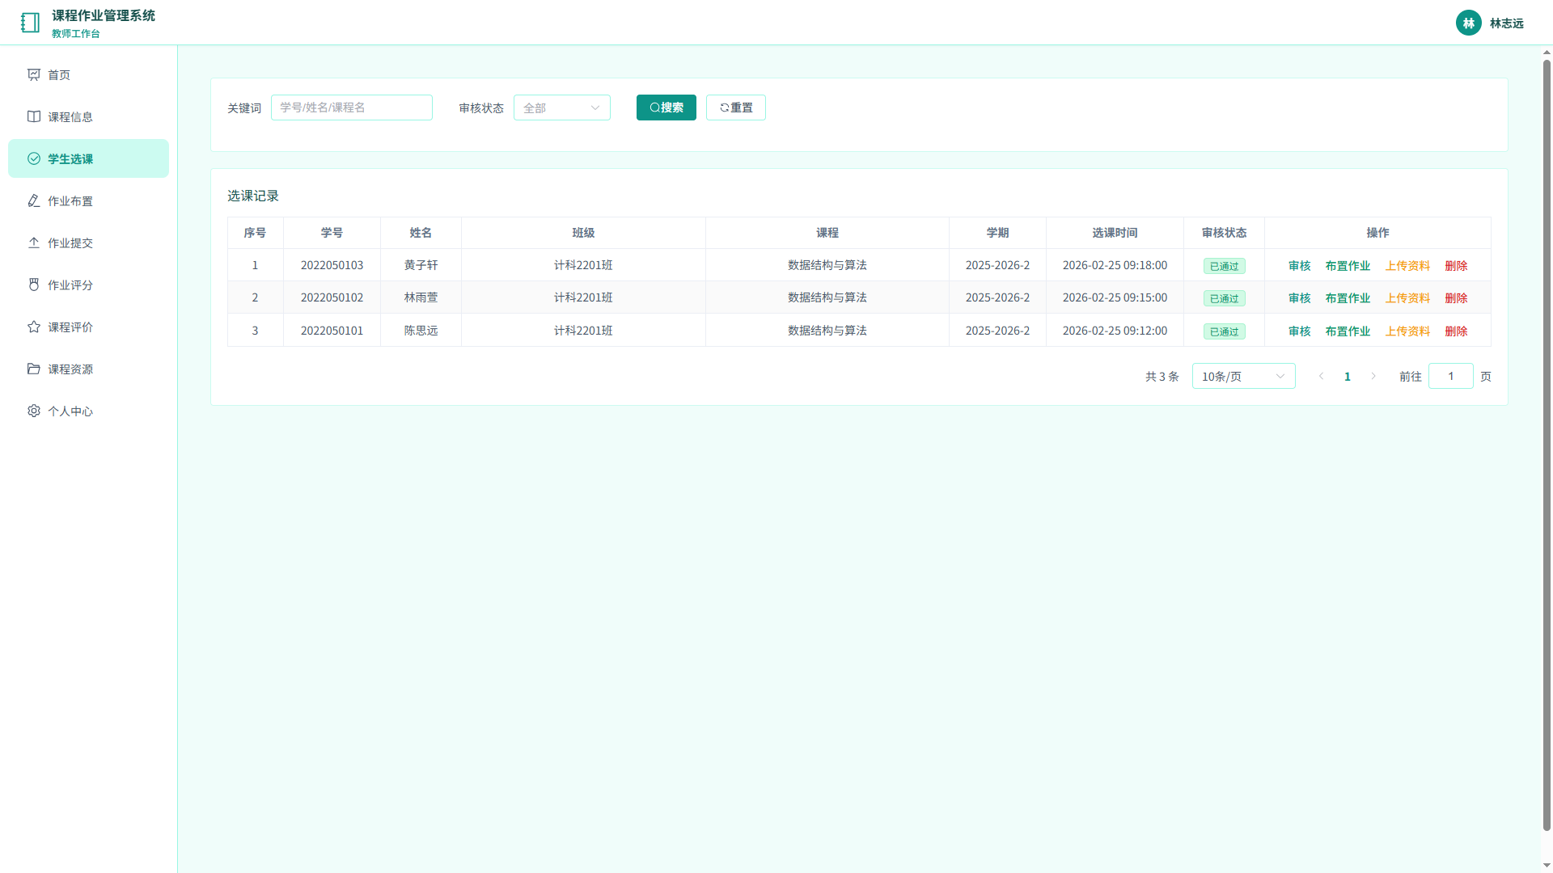Click the 个人中心 gear icon

pyautogui.click(x=34, y=411)
